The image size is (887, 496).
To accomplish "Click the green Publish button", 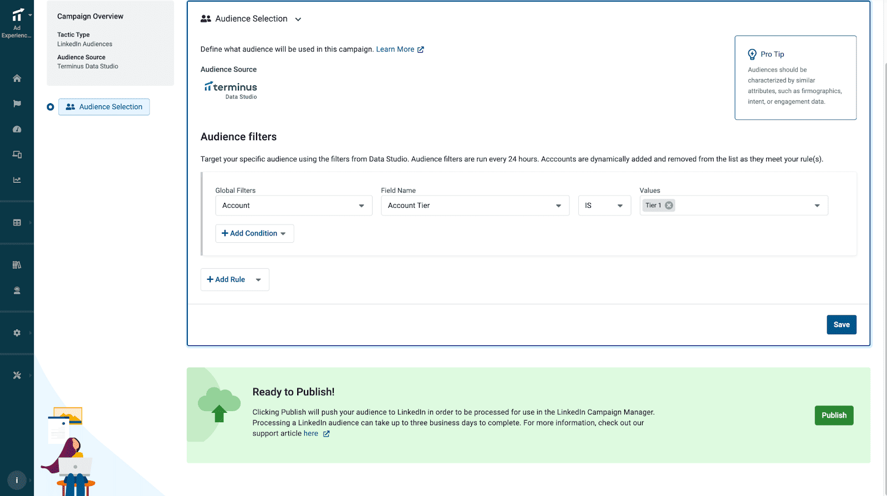I will click(833, 415).
